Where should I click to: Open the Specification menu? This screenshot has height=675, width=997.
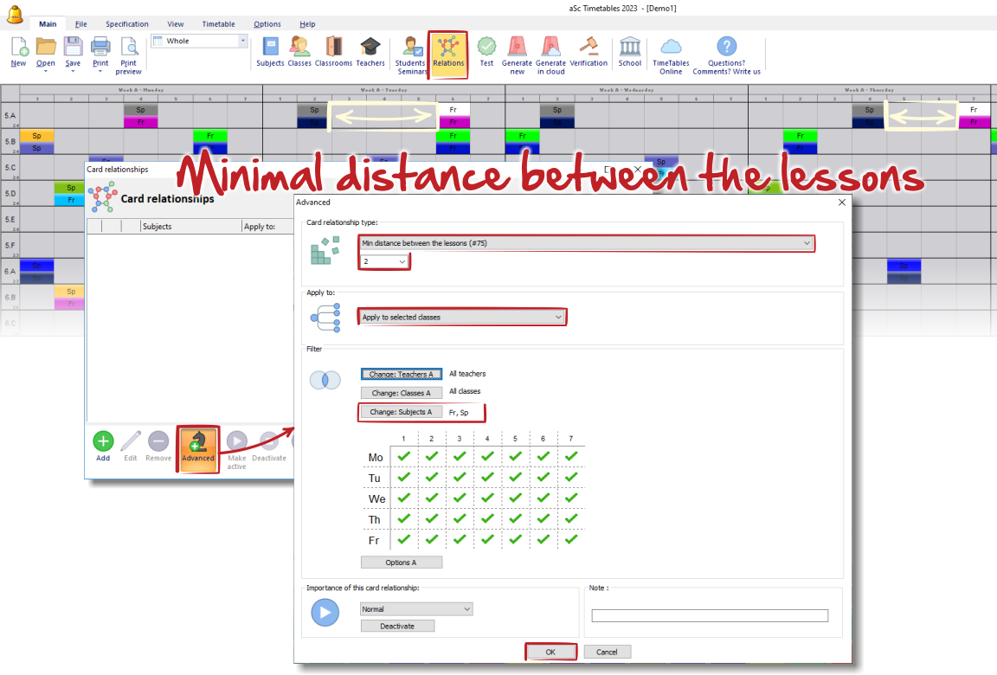(x=127, y=24)
